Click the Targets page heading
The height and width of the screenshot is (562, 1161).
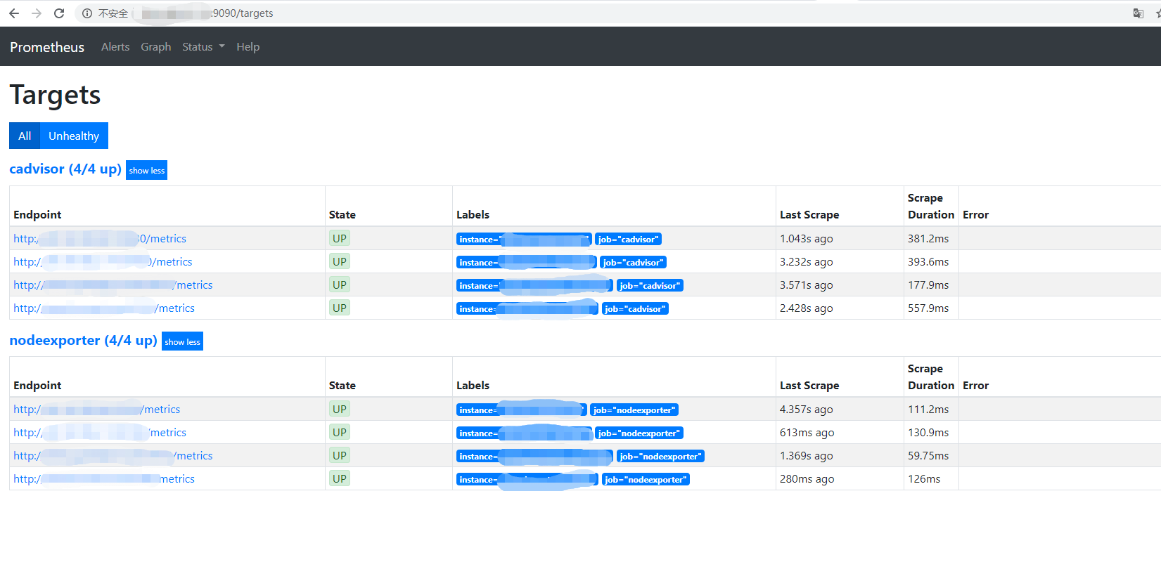[55, 95]
